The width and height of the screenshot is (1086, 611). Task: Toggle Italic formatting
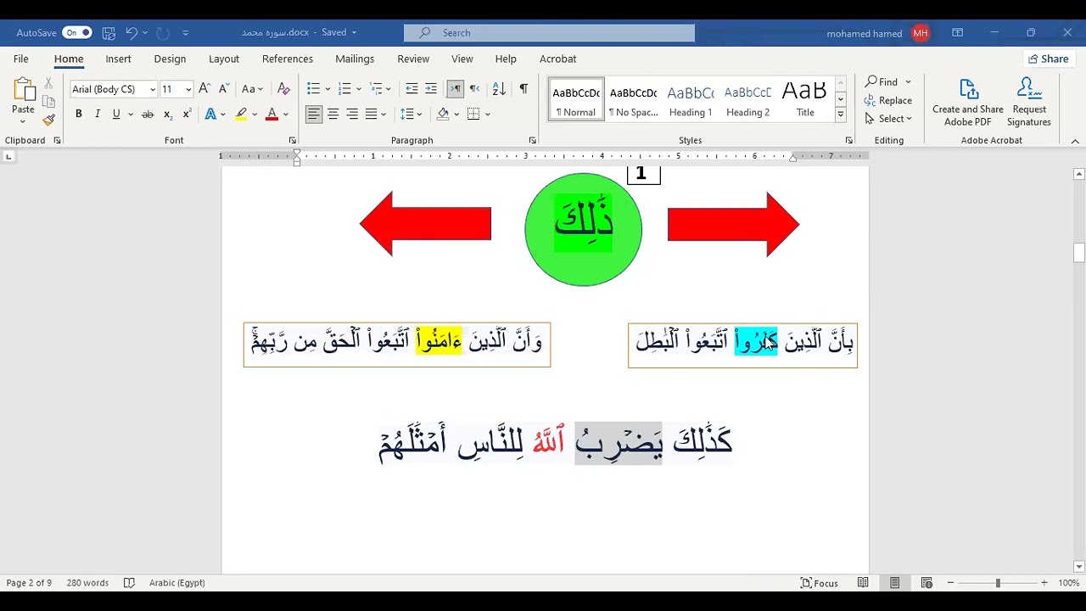[x=97, y=114]
